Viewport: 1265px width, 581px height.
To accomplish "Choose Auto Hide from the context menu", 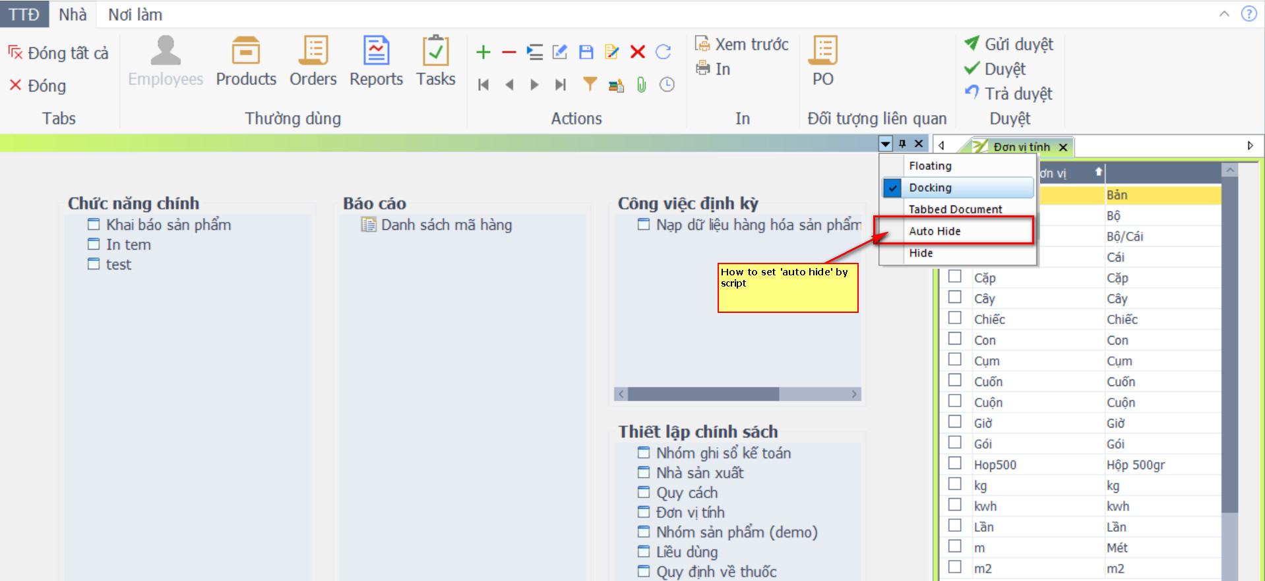I will (x=935, y=231).
